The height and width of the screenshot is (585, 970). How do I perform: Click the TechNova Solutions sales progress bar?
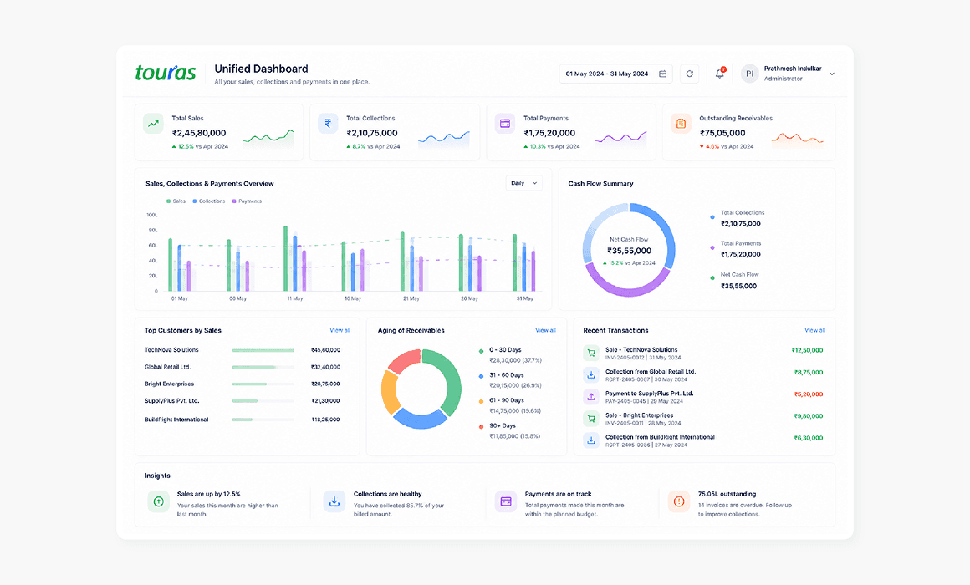pos(263,350)
